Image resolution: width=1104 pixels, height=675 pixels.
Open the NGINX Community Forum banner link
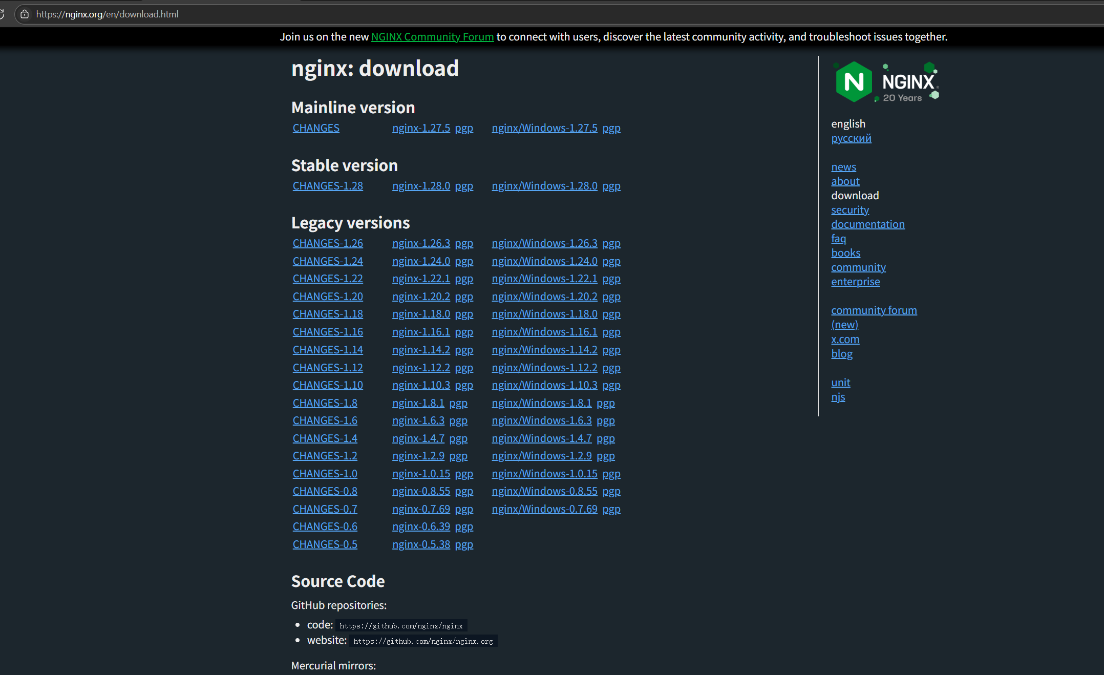tap(432, 37)
